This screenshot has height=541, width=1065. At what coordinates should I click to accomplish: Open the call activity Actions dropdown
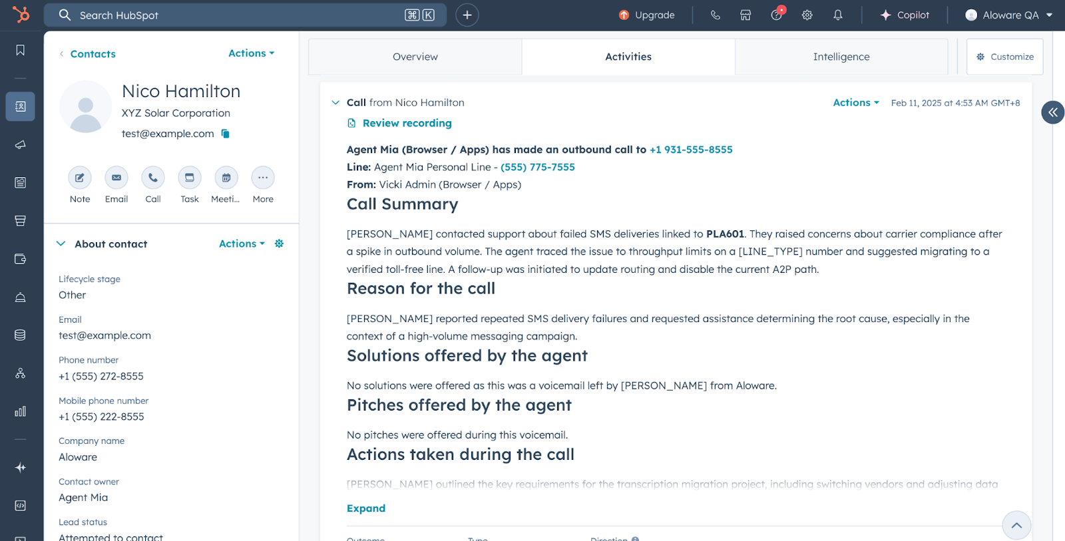[x=857, y=102]
